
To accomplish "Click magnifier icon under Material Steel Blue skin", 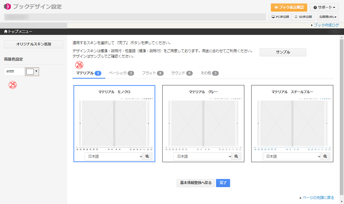I will (x=325, y=157).
